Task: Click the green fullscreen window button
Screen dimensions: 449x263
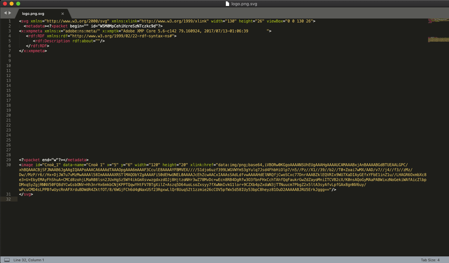Action: point(18,4)
